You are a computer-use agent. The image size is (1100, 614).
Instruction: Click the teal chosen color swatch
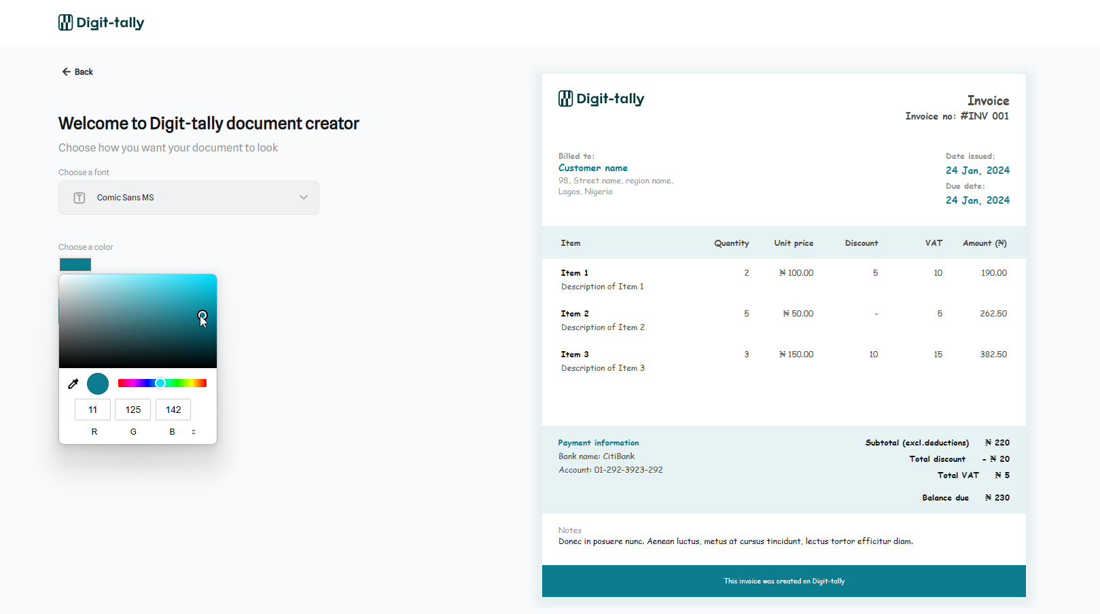click(75, 265)
